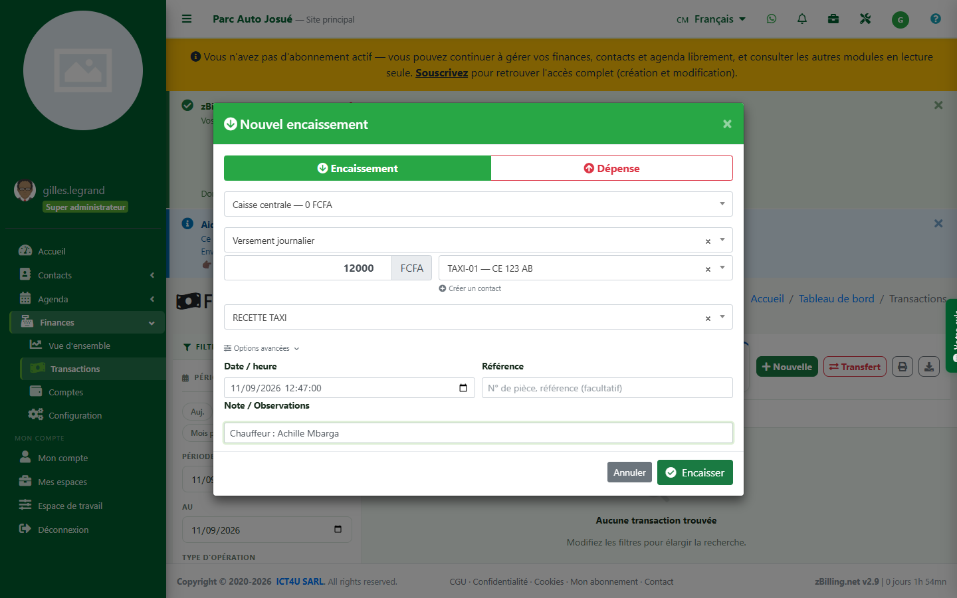Expand the Contacts sidebar menu
The image size is (957, 598).
click(x=87, y=275)
